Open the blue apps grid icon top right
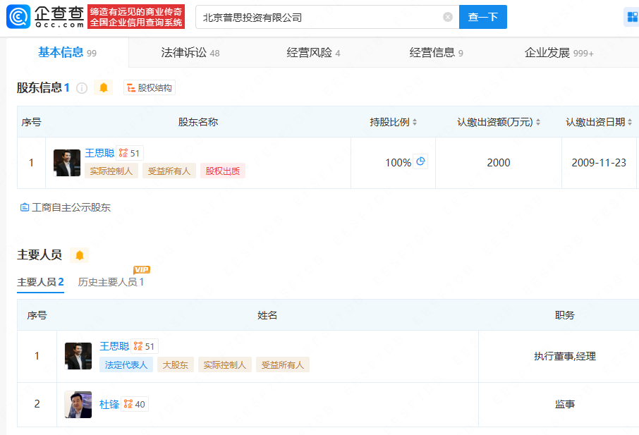This screenshot has width=639, height=435. tap(631, 16)
